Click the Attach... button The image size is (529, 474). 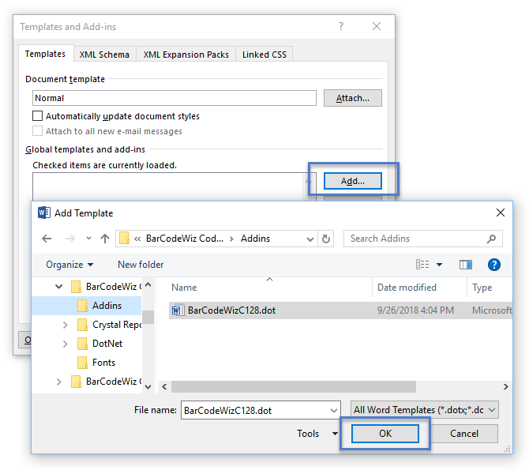click(x=353, y=98)
